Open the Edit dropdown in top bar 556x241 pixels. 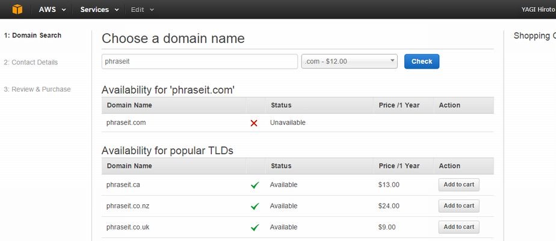[143, 10]
